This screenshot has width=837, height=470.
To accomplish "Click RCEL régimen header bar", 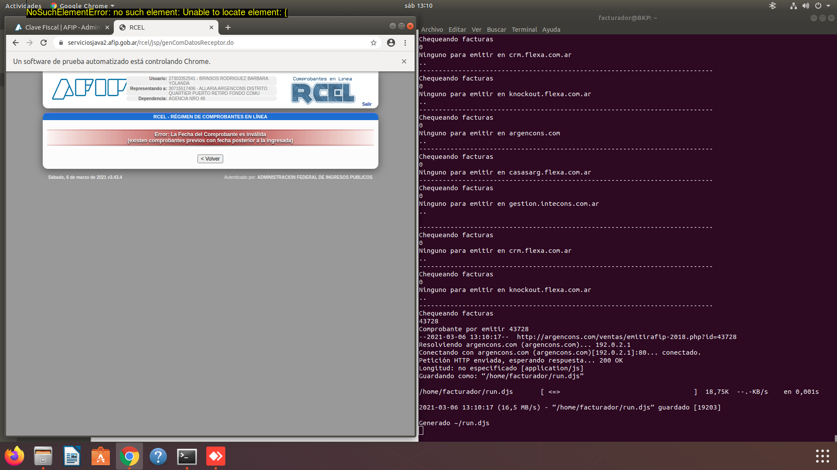I will pyautogui.click(x=210, y=117).
